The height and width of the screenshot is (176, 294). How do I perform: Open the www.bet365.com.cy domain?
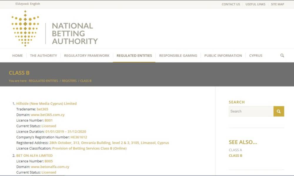point(48,115)
